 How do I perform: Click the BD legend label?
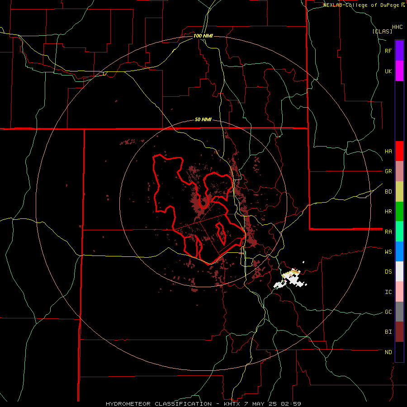click(x=388, y=192)
